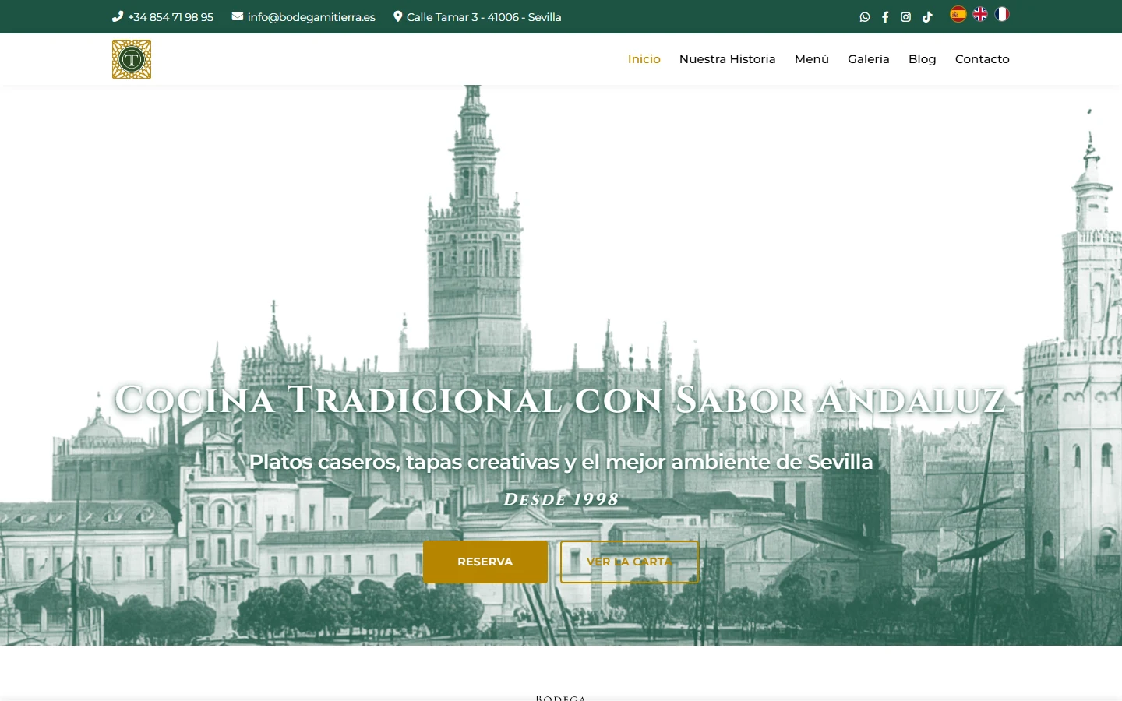Image resolution: width=1122 pixels, height=701 pixels.
Task: Switch language with the UK flag
Action: 980,14
